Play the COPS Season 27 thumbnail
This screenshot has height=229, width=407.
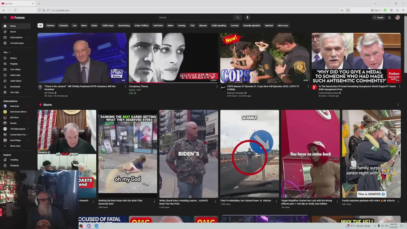click(x=265, y=58)
